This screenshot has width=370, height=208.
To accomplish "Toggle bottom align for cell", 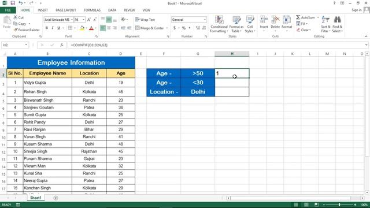I will pos(114,20).
